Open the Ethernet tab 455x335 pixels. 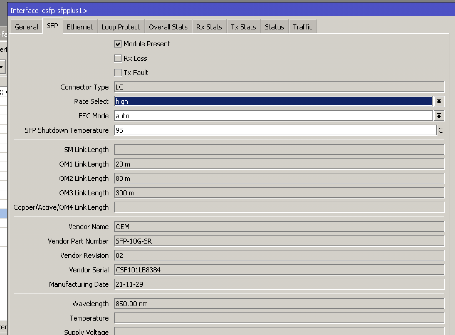point(80,27)
